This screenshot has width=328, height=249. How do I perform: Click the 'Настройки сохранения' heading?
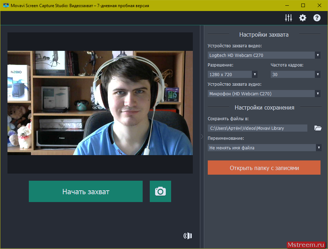264,107
